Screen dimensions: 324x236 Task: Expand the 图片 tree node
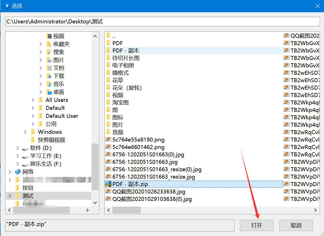41,60
